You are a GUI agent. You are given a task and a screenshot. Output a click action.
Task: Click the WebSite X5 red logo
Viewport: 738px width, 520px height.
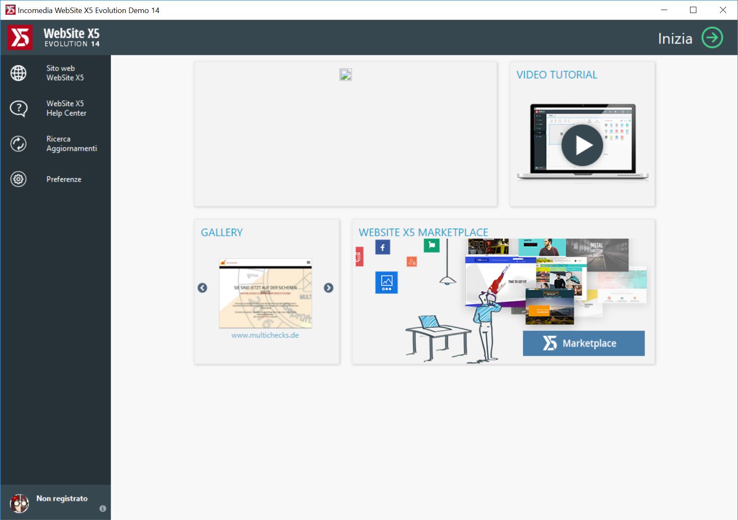coord(20,37)
